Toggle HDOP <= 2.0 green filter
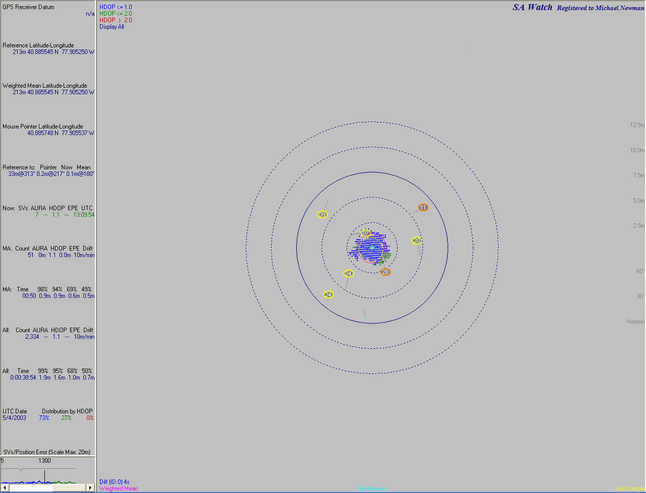This screenshot has width=646, height=493. click(116, 14)
